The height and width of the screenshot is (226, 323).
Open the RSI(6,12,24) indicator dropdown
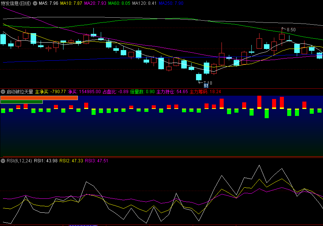3,160
